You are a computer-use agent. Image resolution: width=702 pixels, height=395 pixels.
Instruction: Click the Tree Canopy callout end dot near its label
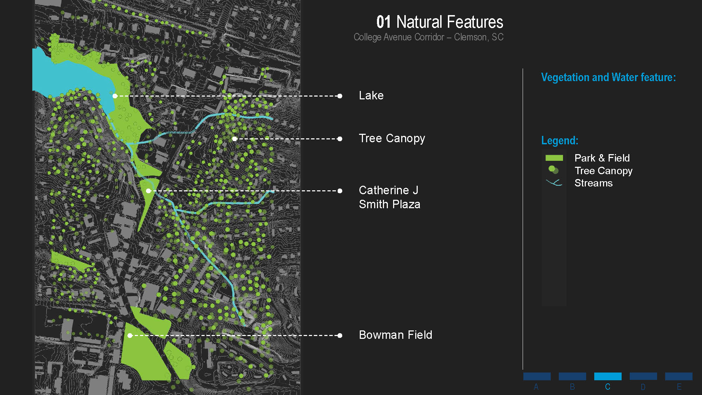pyautogui.click(x=340, y=139)
